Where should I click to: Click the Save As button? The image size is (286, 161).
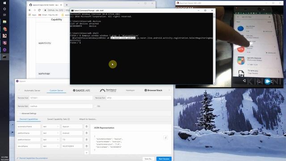(148, 159)
